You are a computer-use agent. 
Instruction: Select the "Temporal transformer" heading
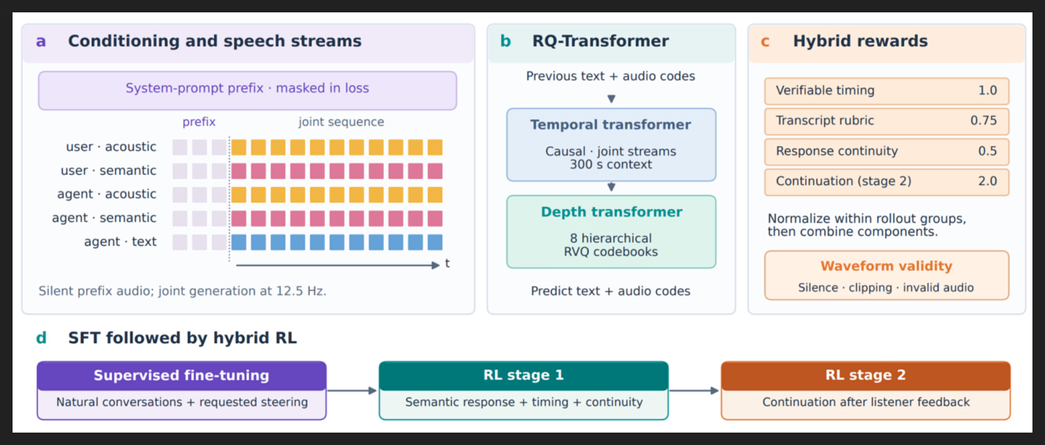tap(611, 125)
